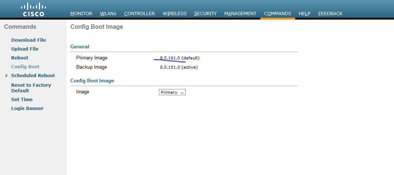Switch to the SECURITY tab
394x175 pixels.
[205, 14]
